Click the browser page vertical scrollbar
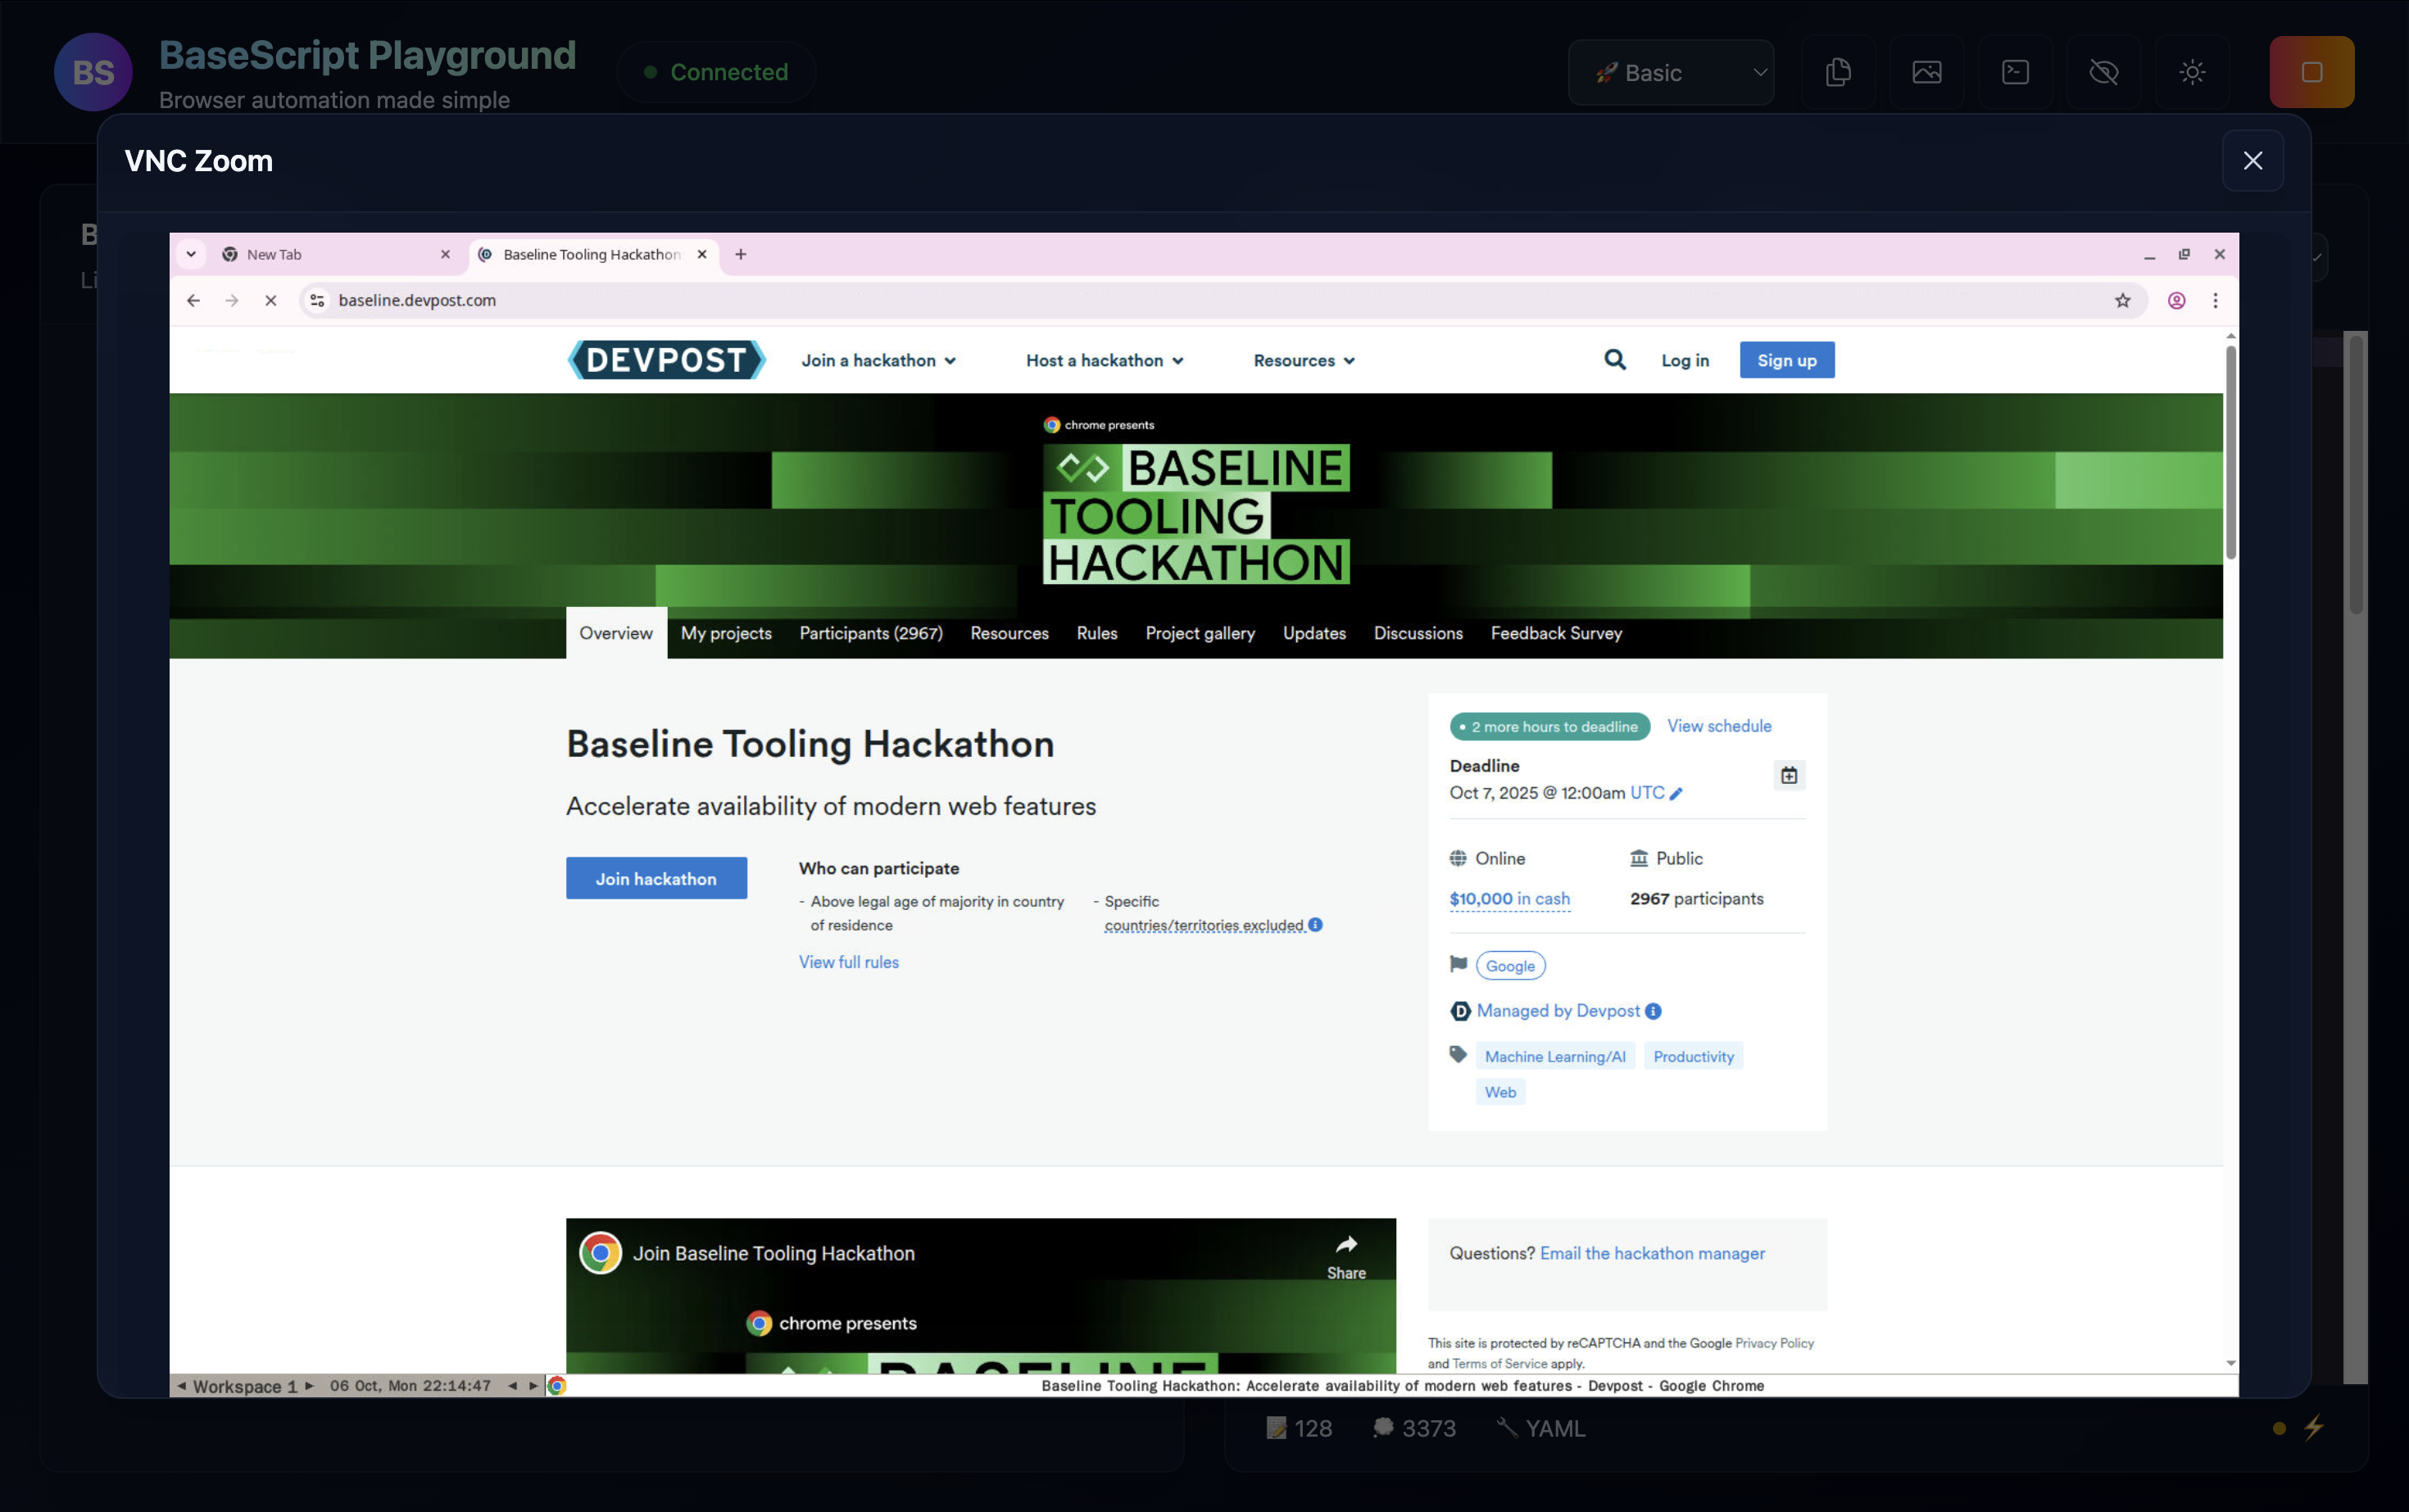The width and height of the screenshot is (2409, 1512). click(2230, 452)
